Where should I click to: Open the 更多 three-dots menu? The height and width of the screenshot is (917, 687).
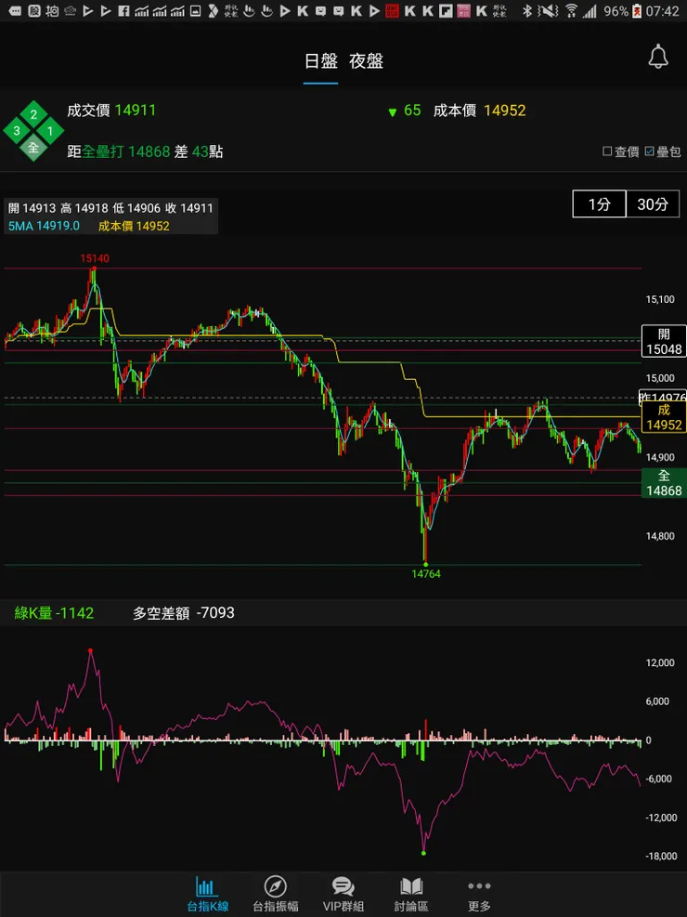click(x=479, y=895)
